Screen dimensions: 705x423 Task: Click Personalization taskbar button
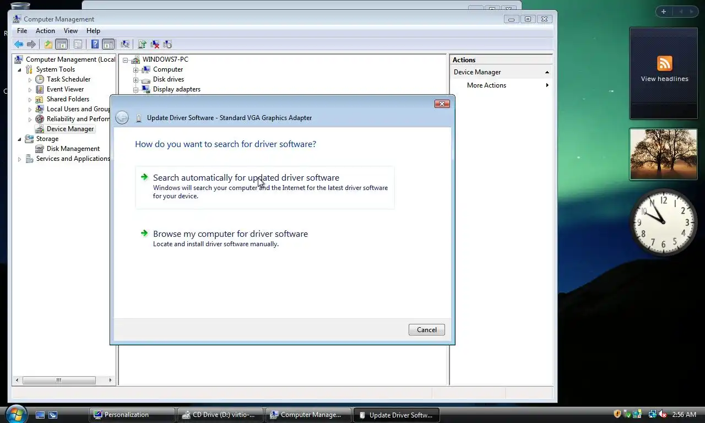click(132, 415)
